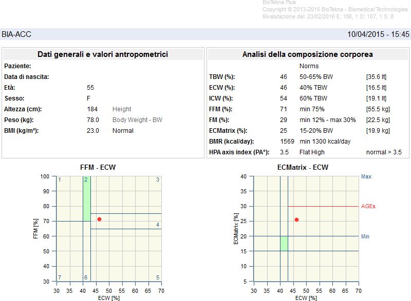Click quadrant number 3 in FFM-ECW chart

(x=158, y=180)
